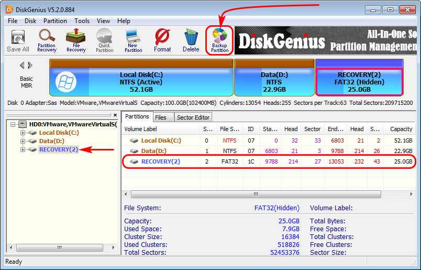Expand the RECOVERY(2) tree node
This screenshot has height=270, width=421.
coord(23,150)
